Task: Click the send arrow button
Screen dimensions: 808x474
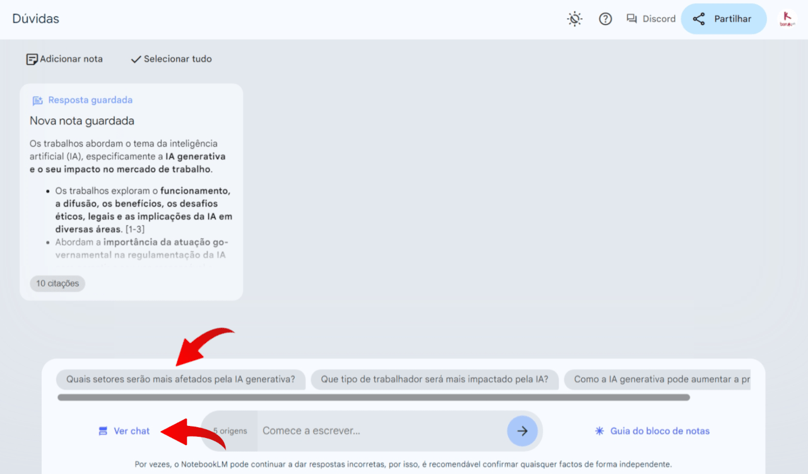Action: pos(523,431)
